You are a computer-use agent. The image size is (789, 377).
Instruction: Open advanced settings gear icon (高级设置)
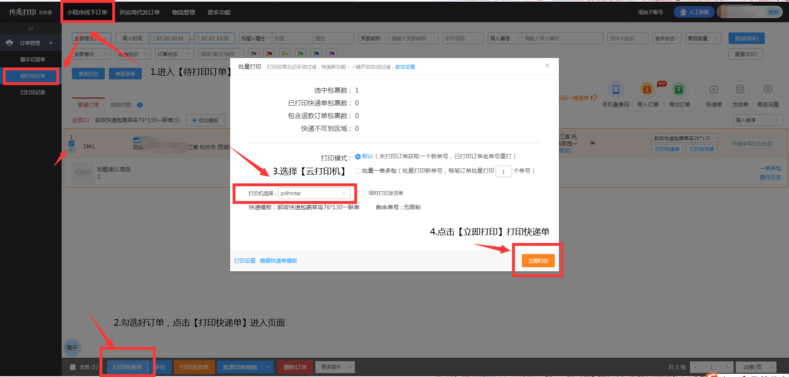tap(768, 90)
